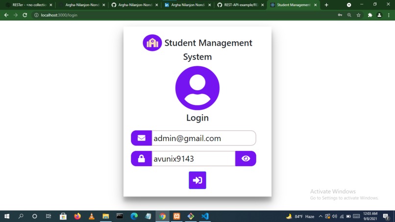The image size is (395, 222).
Task: Switch to the REST-API-example GitHub tab
Action: pos(241,5)
